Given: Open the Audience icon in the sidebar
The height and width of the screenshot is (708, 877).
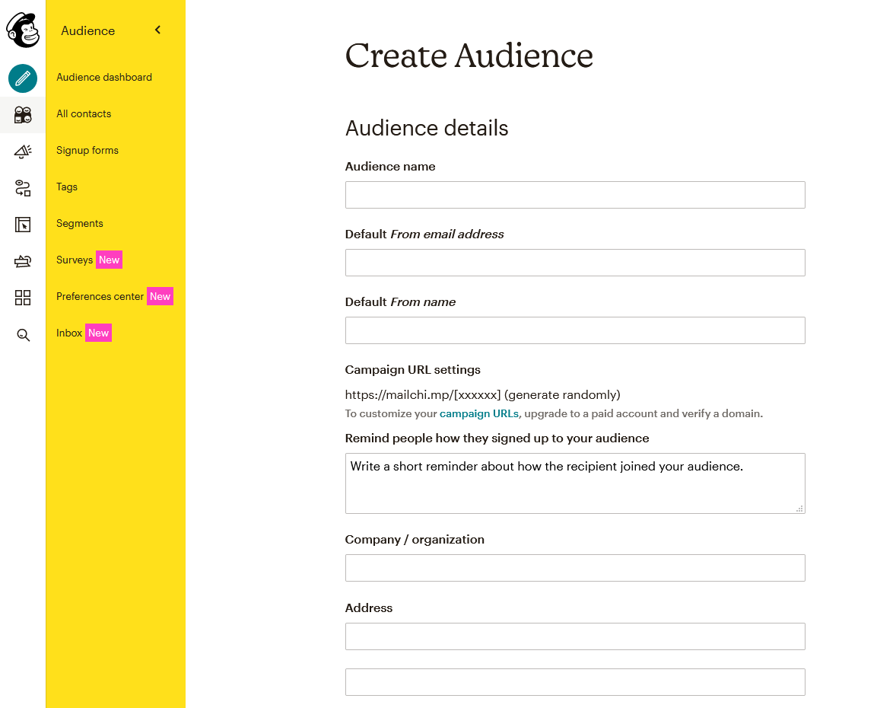Looking at the screenshot, I should click(22, 114).
